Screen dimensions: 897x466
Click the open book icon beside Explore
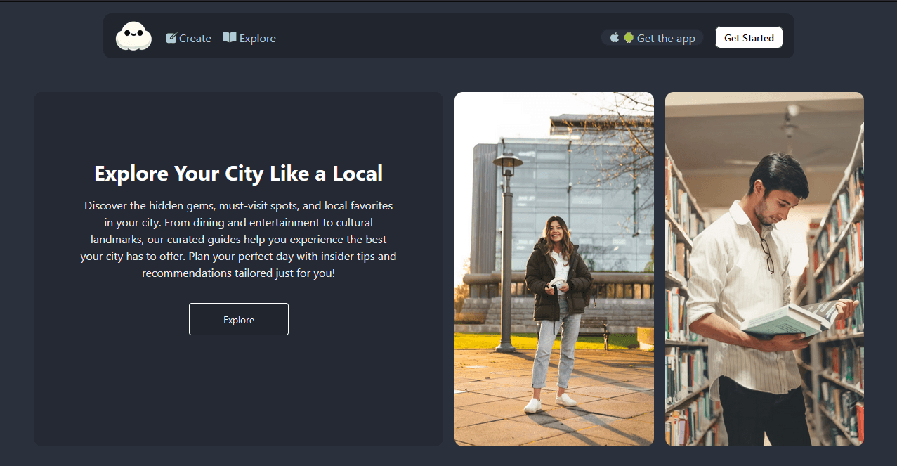(230, 37)
